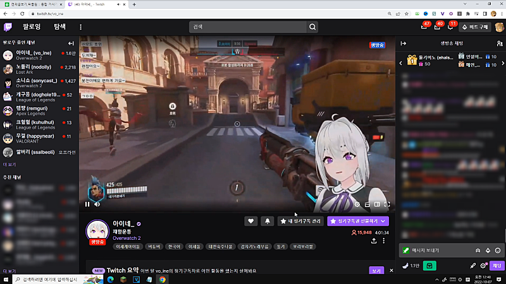Image resolution: width=506 pixels, height=284 pixels.
Task: Open notifications bell with badge 11
Action: pyautogui.click(x=450, y=27)
